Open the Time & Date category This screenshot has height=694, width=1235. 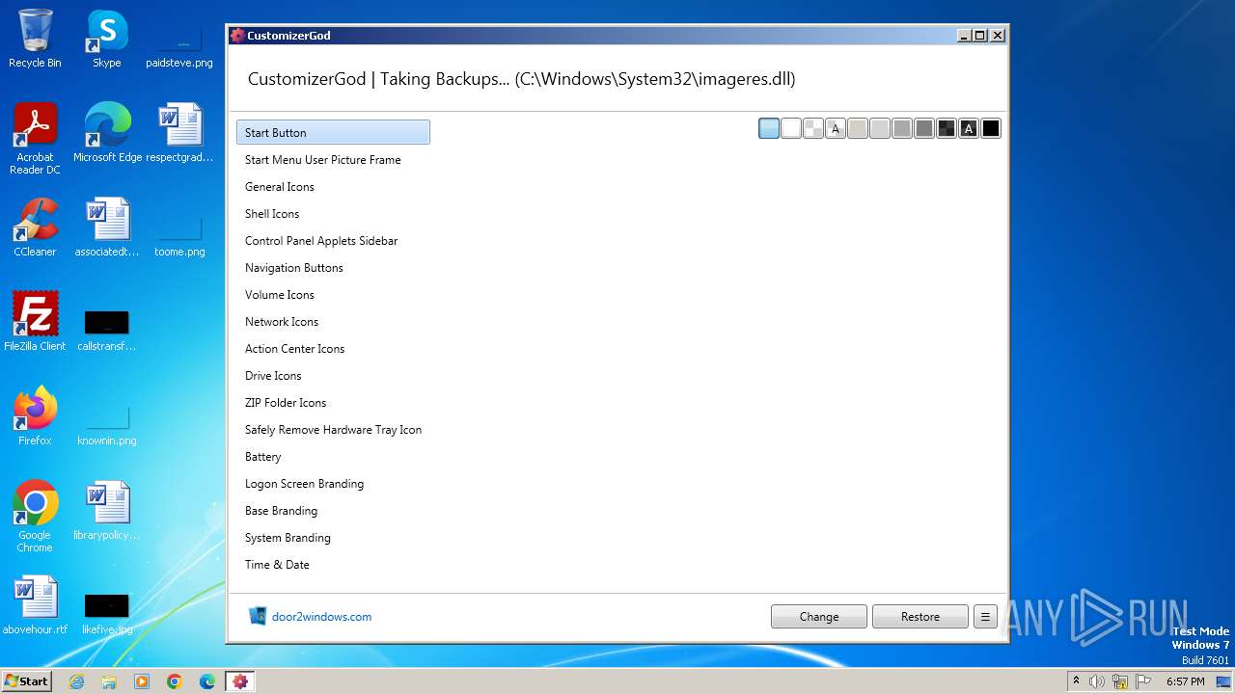point(333,565)
